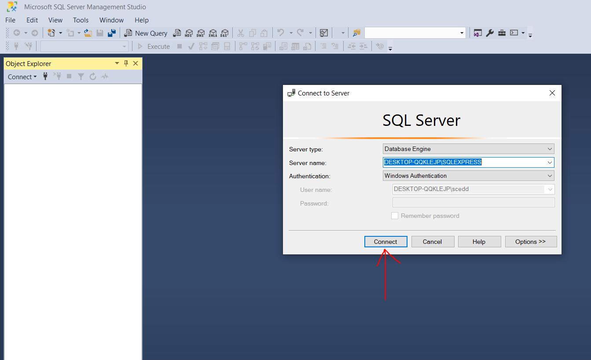
Task: Click the Connect button in the dialog
Action: [x=385, y=242]
